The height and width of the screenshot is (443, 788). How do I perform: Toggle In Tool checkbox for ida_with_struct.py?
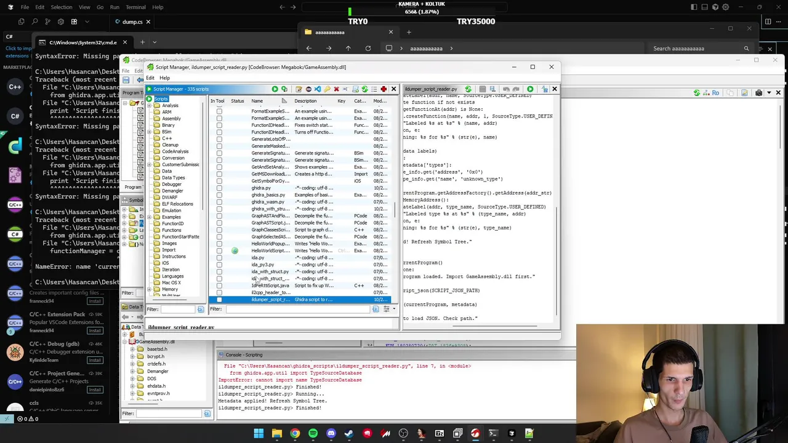coord(219,271)
